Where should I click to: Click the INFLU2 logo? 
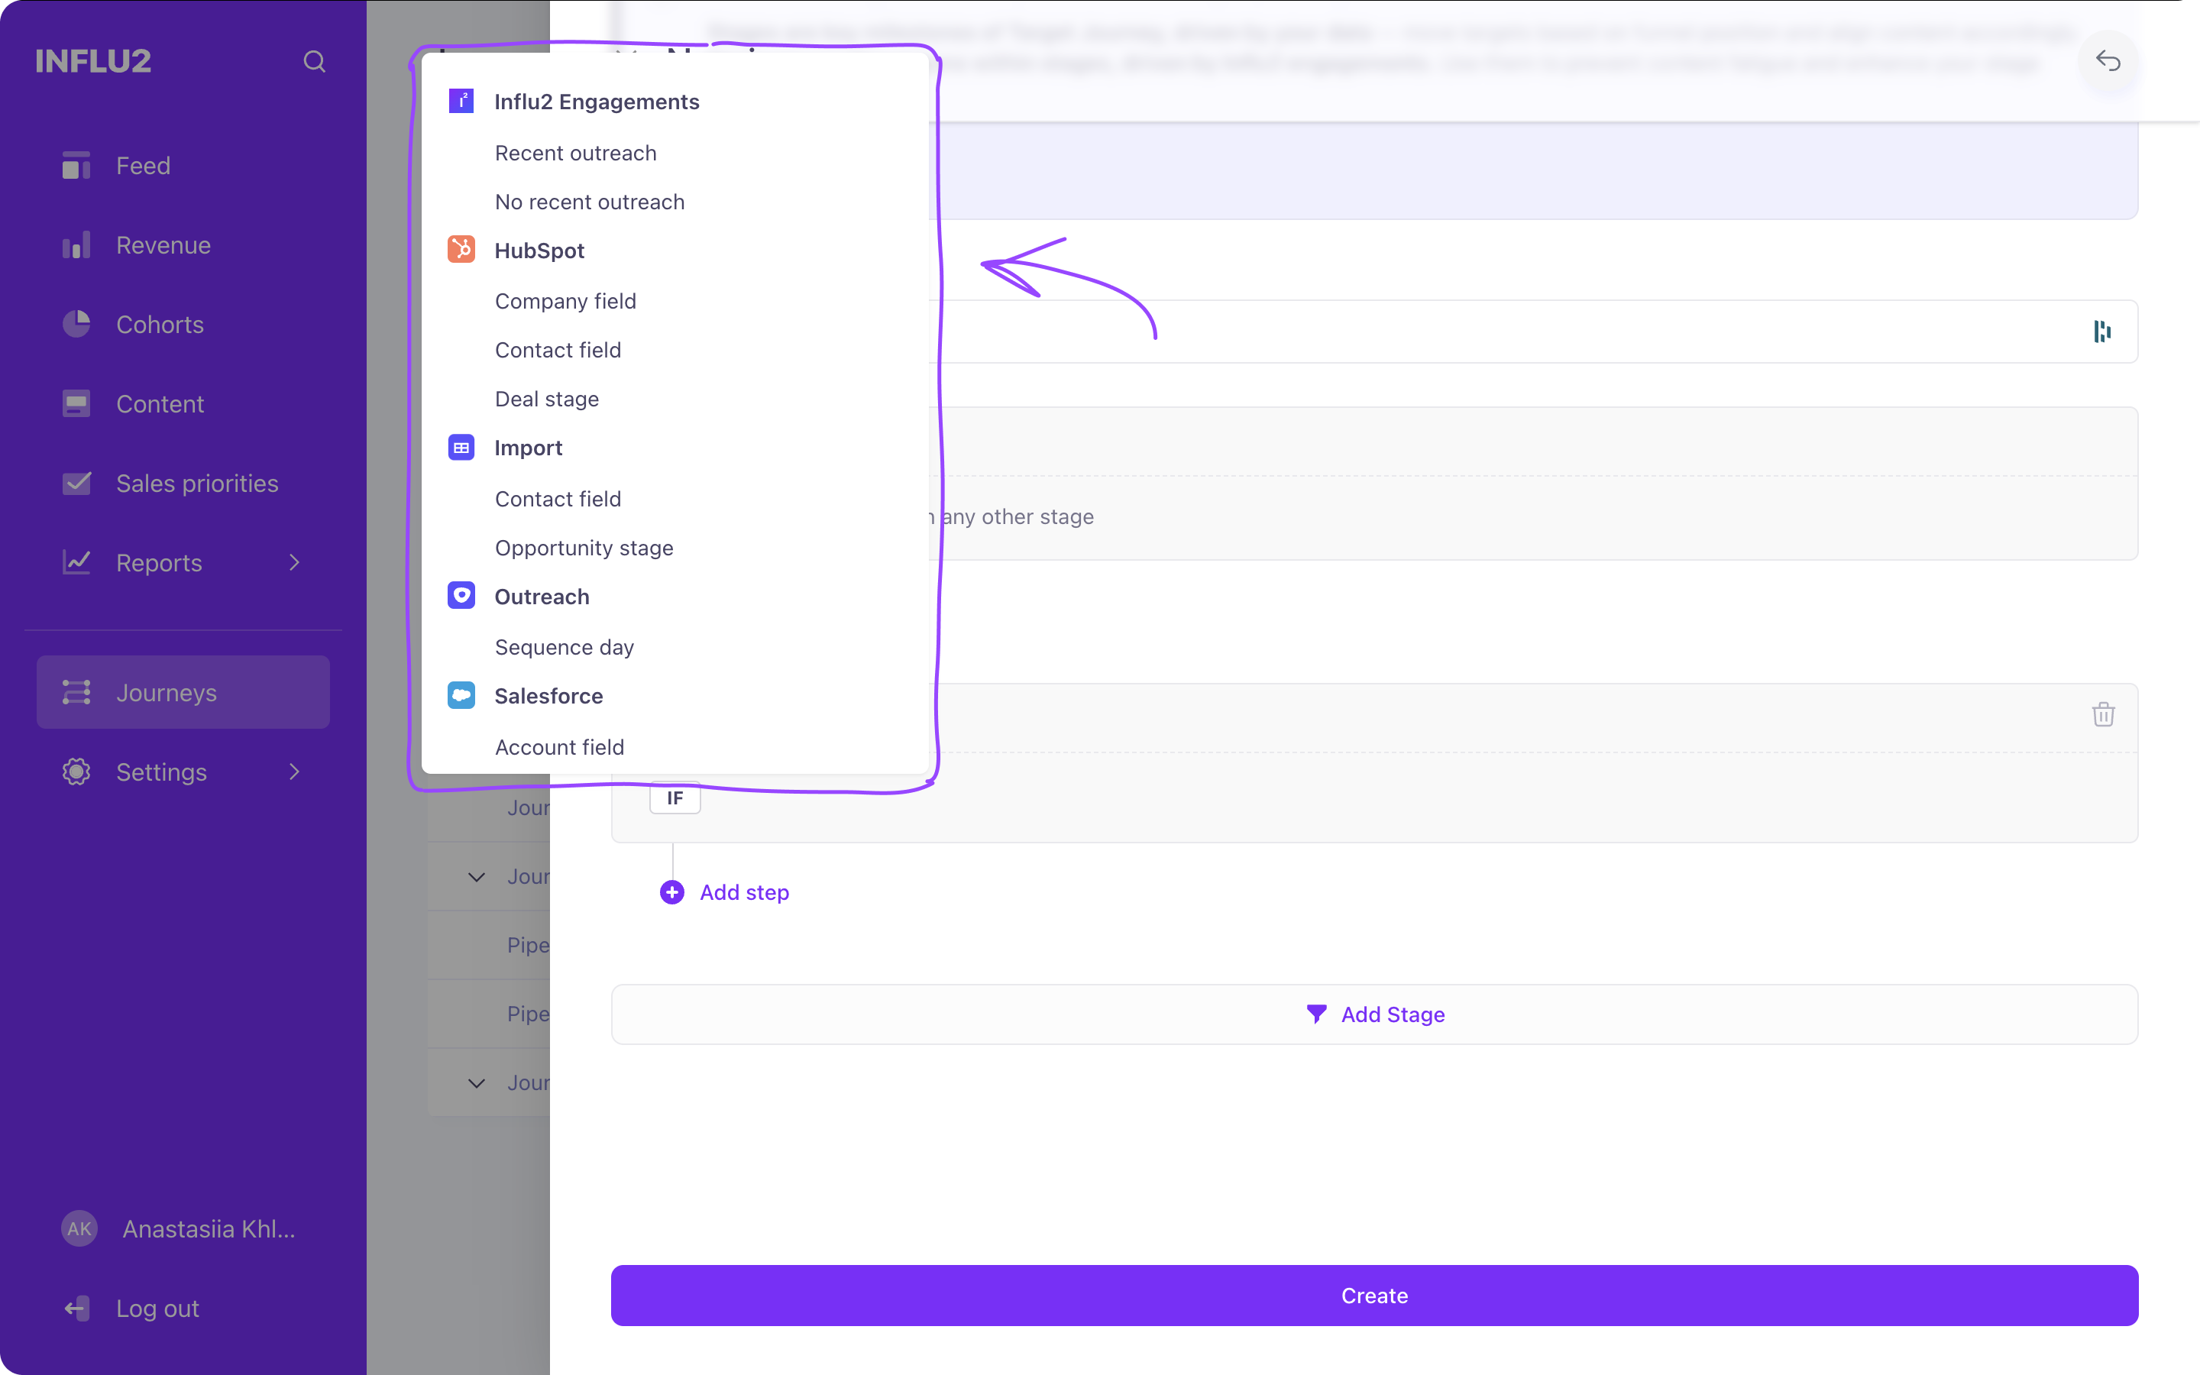pyautogui.click(x=92, y=61)
